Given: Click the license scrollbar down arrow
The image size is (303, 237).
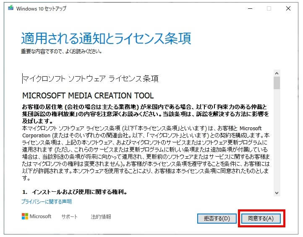Looking at the screenshot, I should (x=277, y=193).
